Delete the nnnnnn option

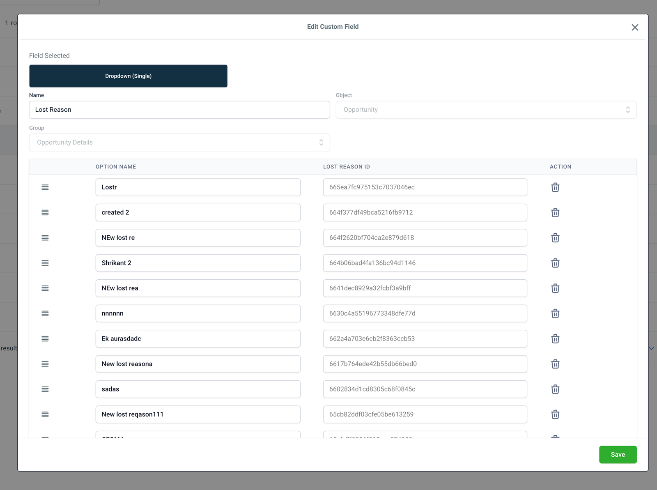tap(555, 313)
